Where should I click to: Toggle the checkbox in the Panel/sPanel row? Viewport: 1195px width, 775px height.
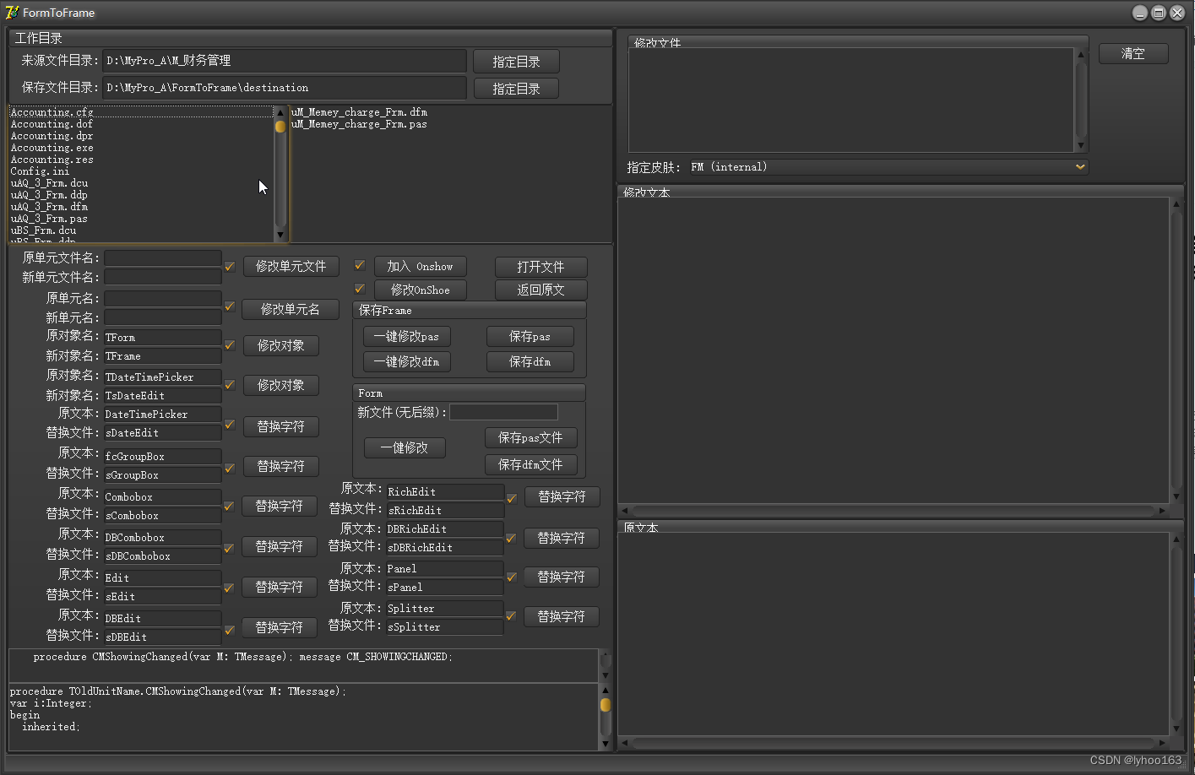pyautogui.click(x=511, y=577)
